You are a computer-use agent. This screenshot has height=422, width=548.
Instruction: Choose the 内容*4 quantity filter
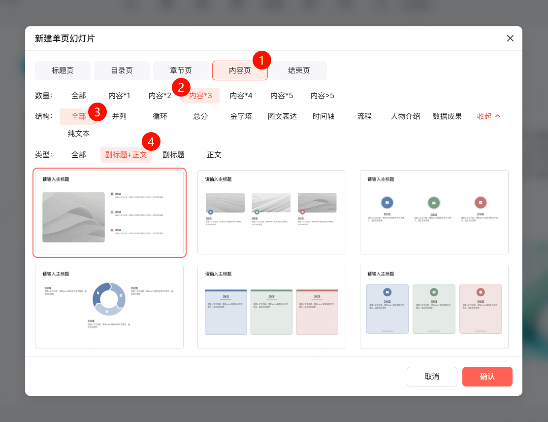(241, 96)
